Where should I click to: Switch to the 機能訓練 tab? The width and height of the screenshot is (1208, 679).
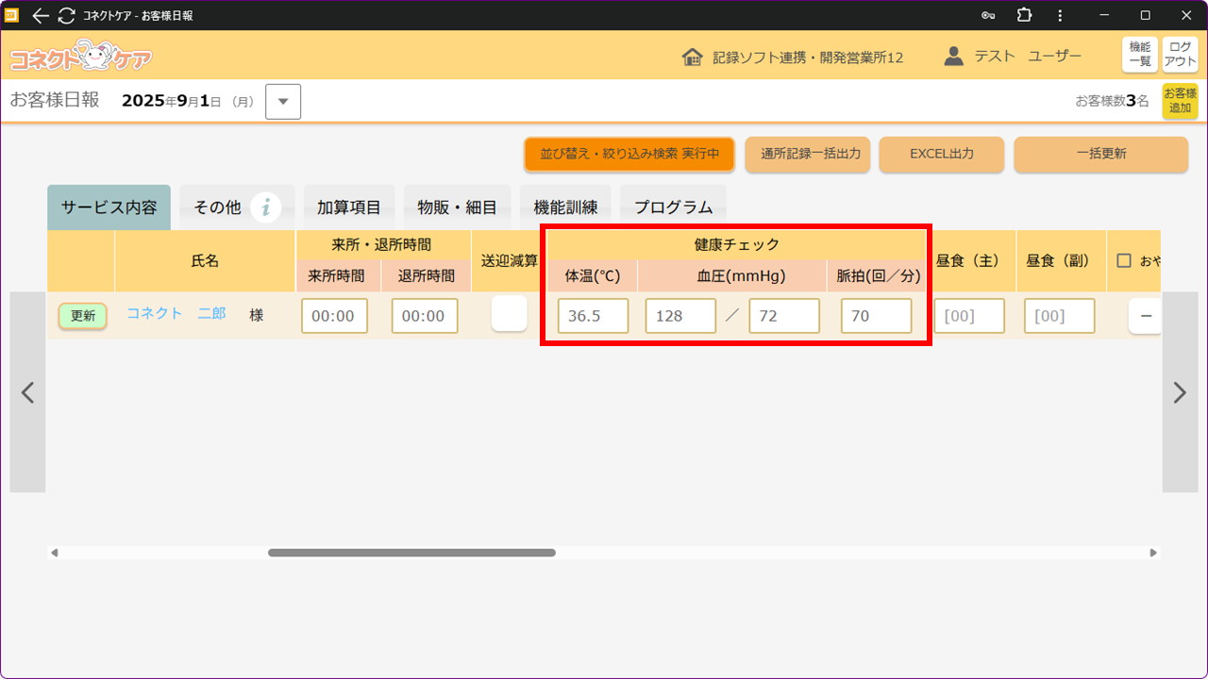[x=565, y=207]
